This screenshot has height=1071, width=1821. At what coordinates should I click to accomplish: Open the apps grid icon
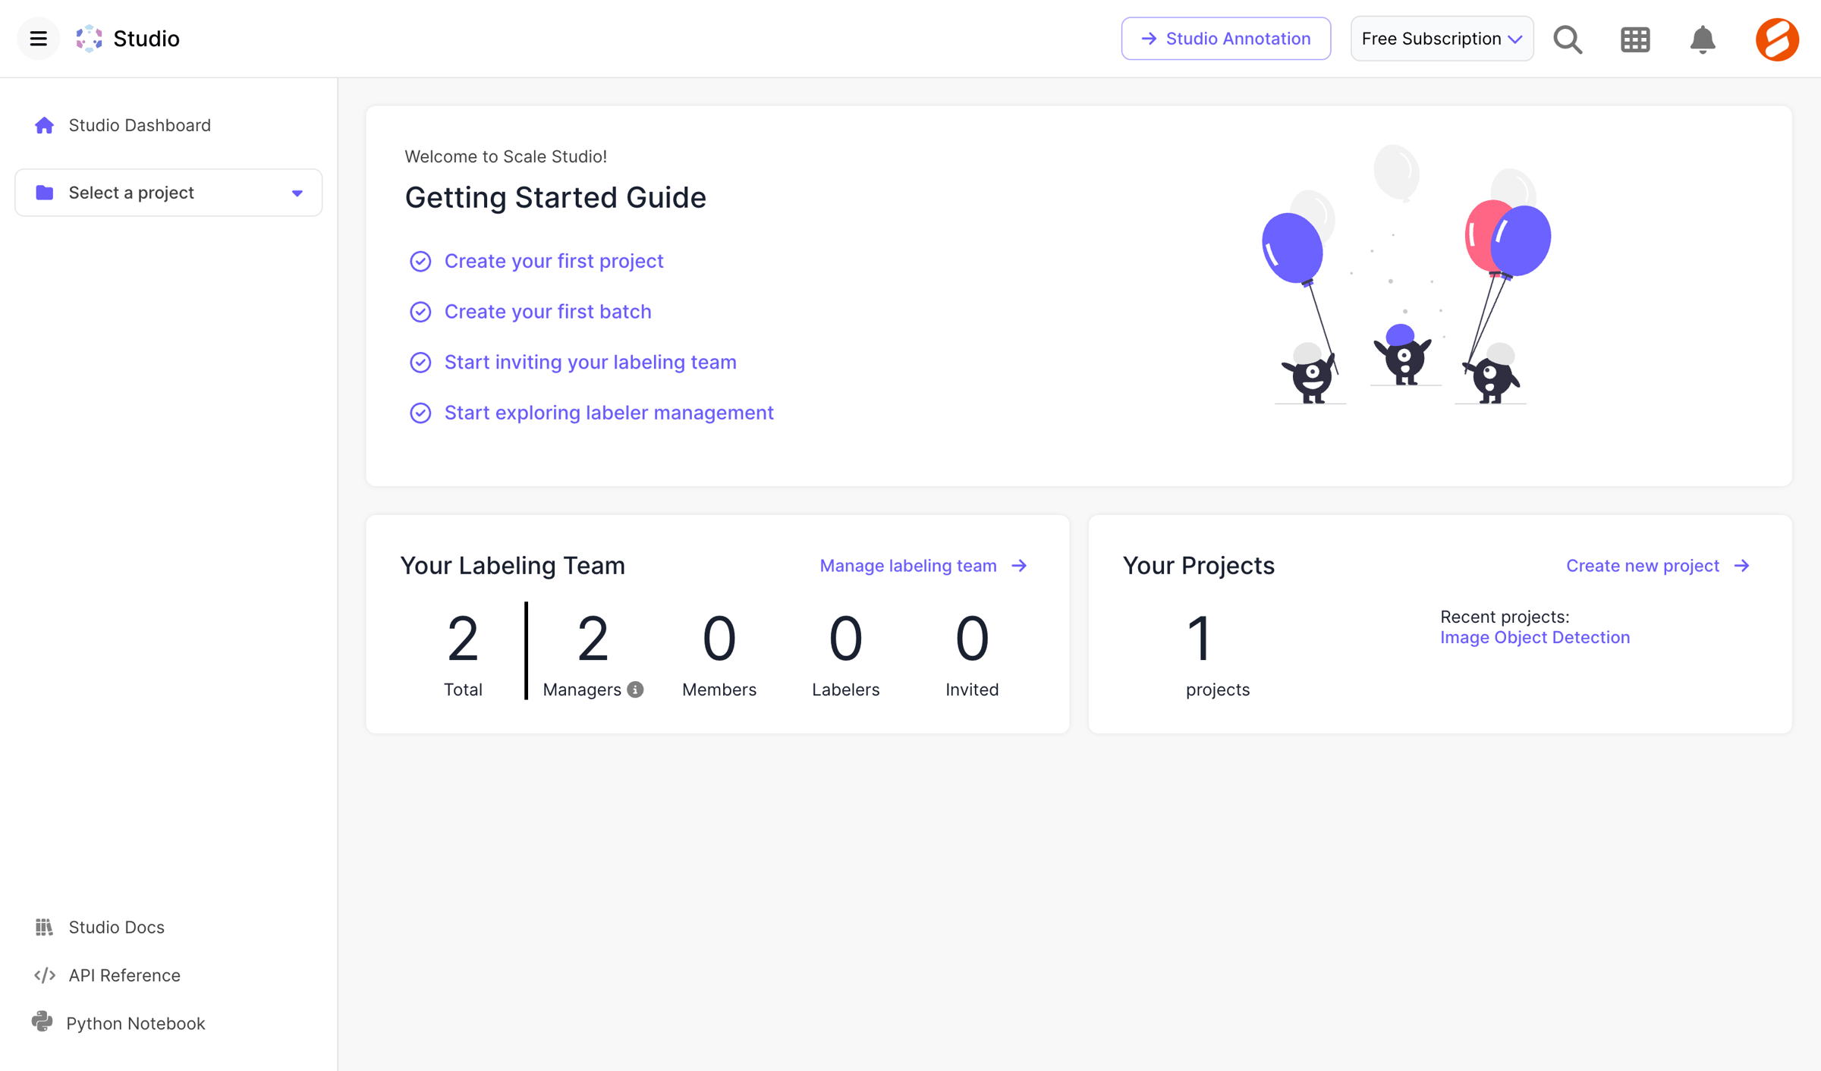[x=1635, y=39]
